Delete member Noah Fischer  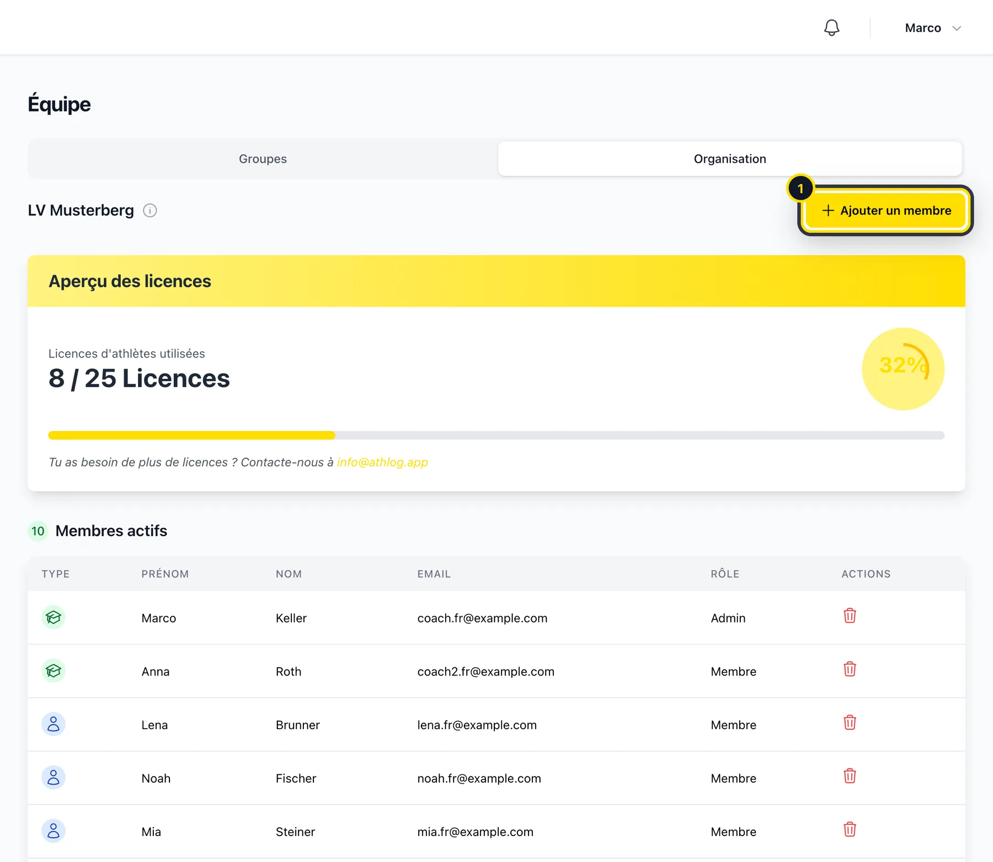click(x=850, y=776)
